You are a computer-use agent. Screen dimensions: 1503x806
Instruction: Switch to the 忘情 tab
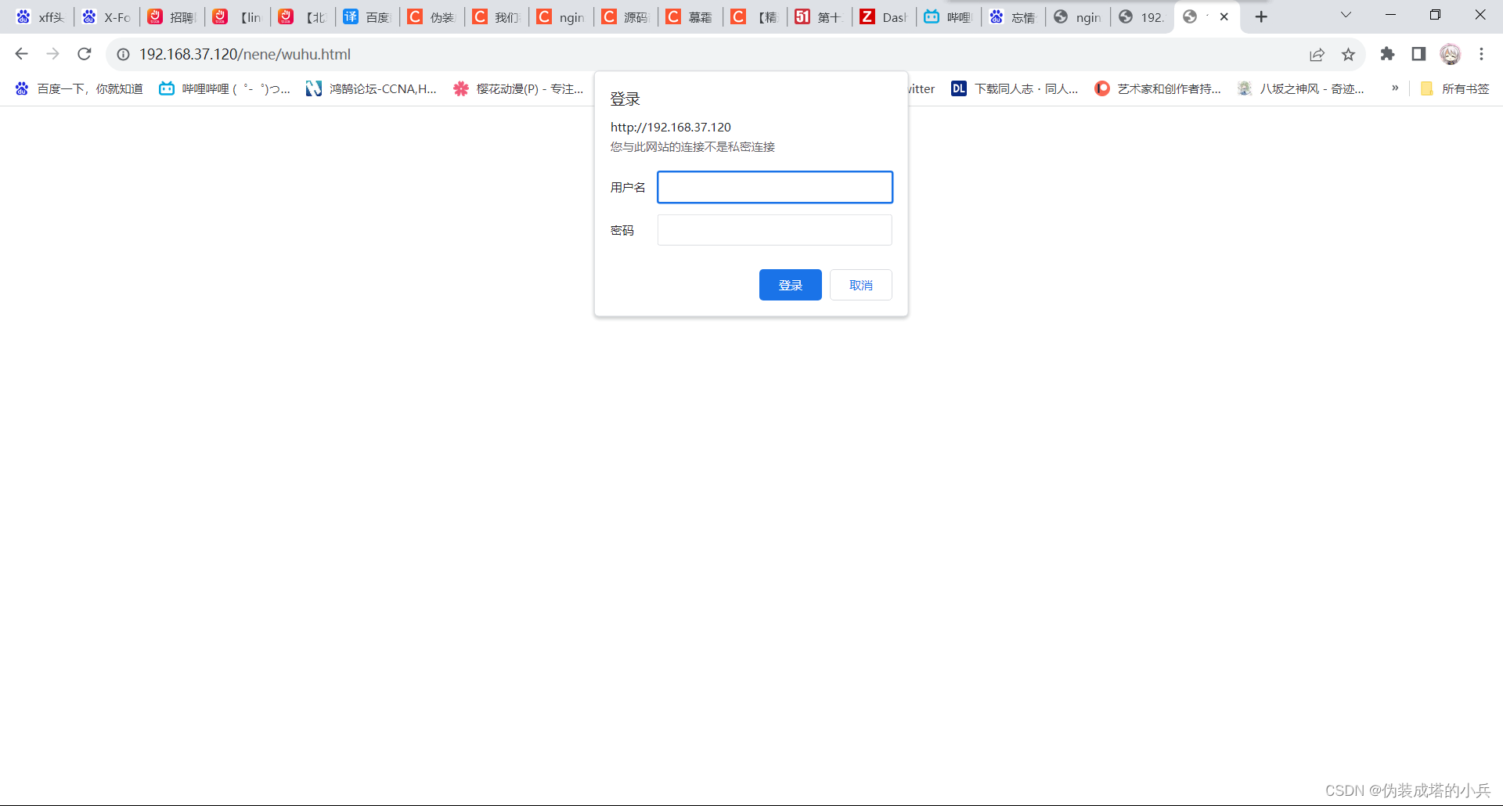pos(1014,17)
